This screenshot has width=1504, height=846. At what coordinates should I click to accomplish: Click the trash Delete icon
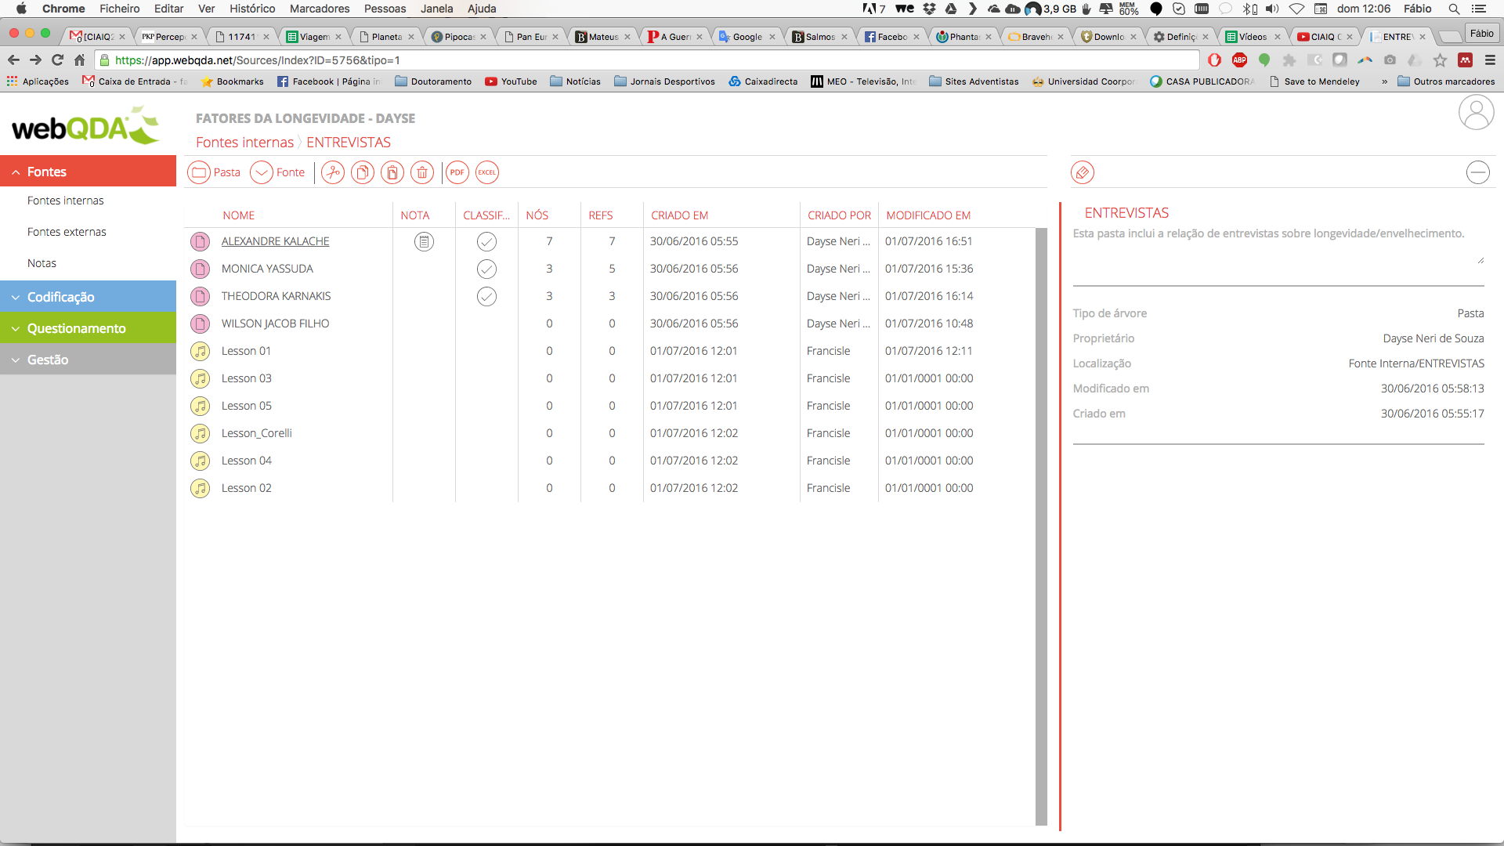click(422, 172)
